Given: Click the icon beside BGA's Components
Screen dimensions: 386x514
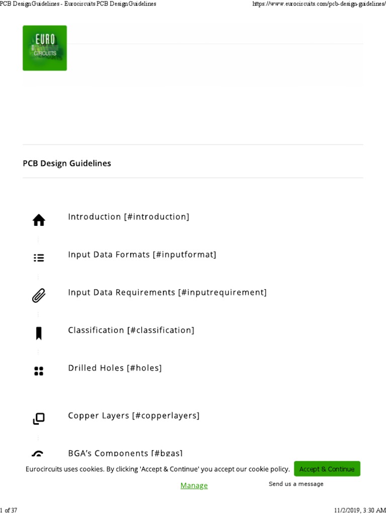Looking at the screenshot, I should (x=38, y=454).
